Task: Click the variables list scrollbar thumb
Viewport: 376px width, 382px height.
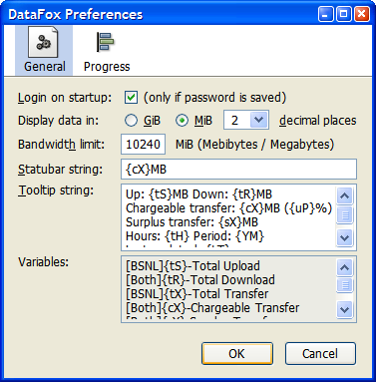Action: click(345, 285)
